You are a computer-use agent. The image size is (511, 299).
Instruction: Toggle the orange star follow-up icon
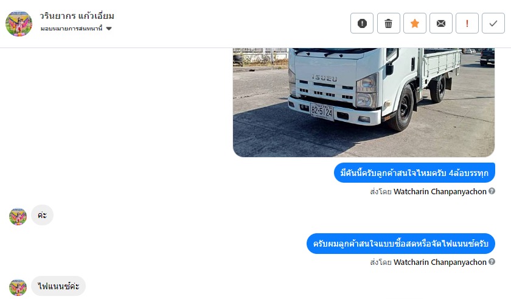click(x=414, y=23)
